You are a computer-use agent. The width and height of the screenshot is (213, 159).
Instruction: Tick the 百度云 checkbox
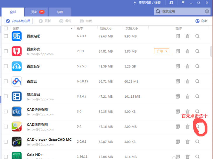point(6,81)
